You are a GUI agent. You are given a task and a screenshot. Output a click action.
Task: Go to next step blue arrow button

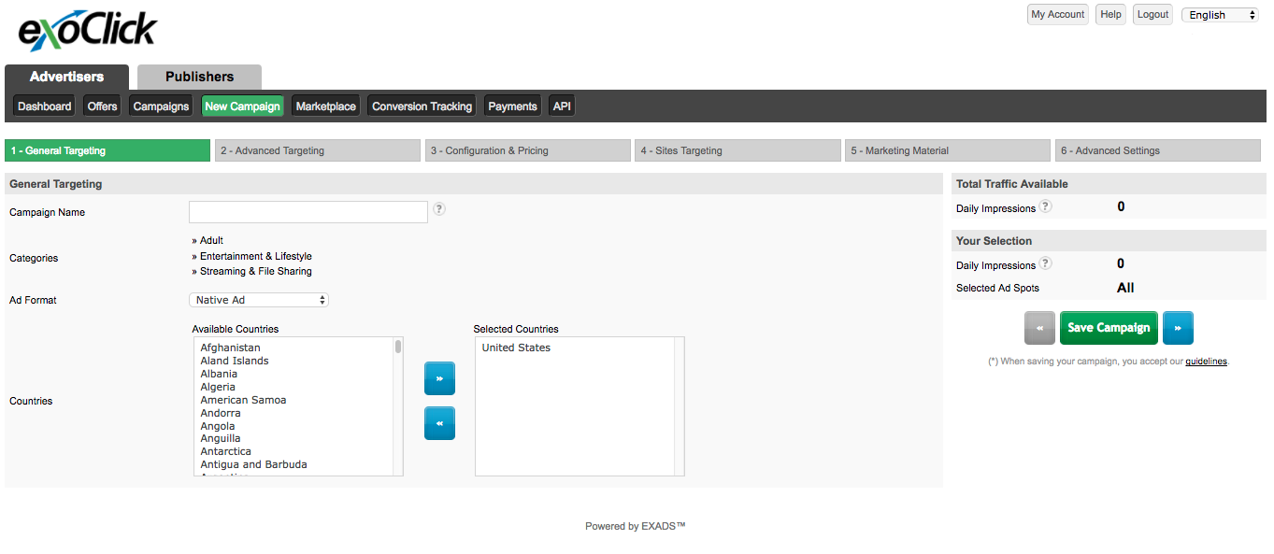(1178, 328)
